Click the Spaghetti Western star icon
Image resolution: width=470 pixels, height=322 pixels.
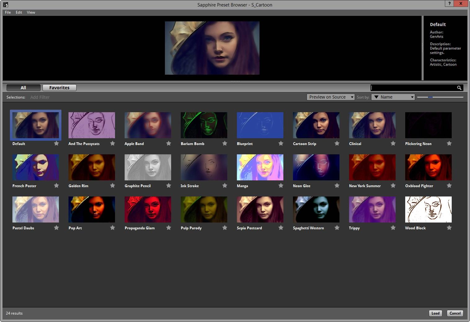[337, 227]
